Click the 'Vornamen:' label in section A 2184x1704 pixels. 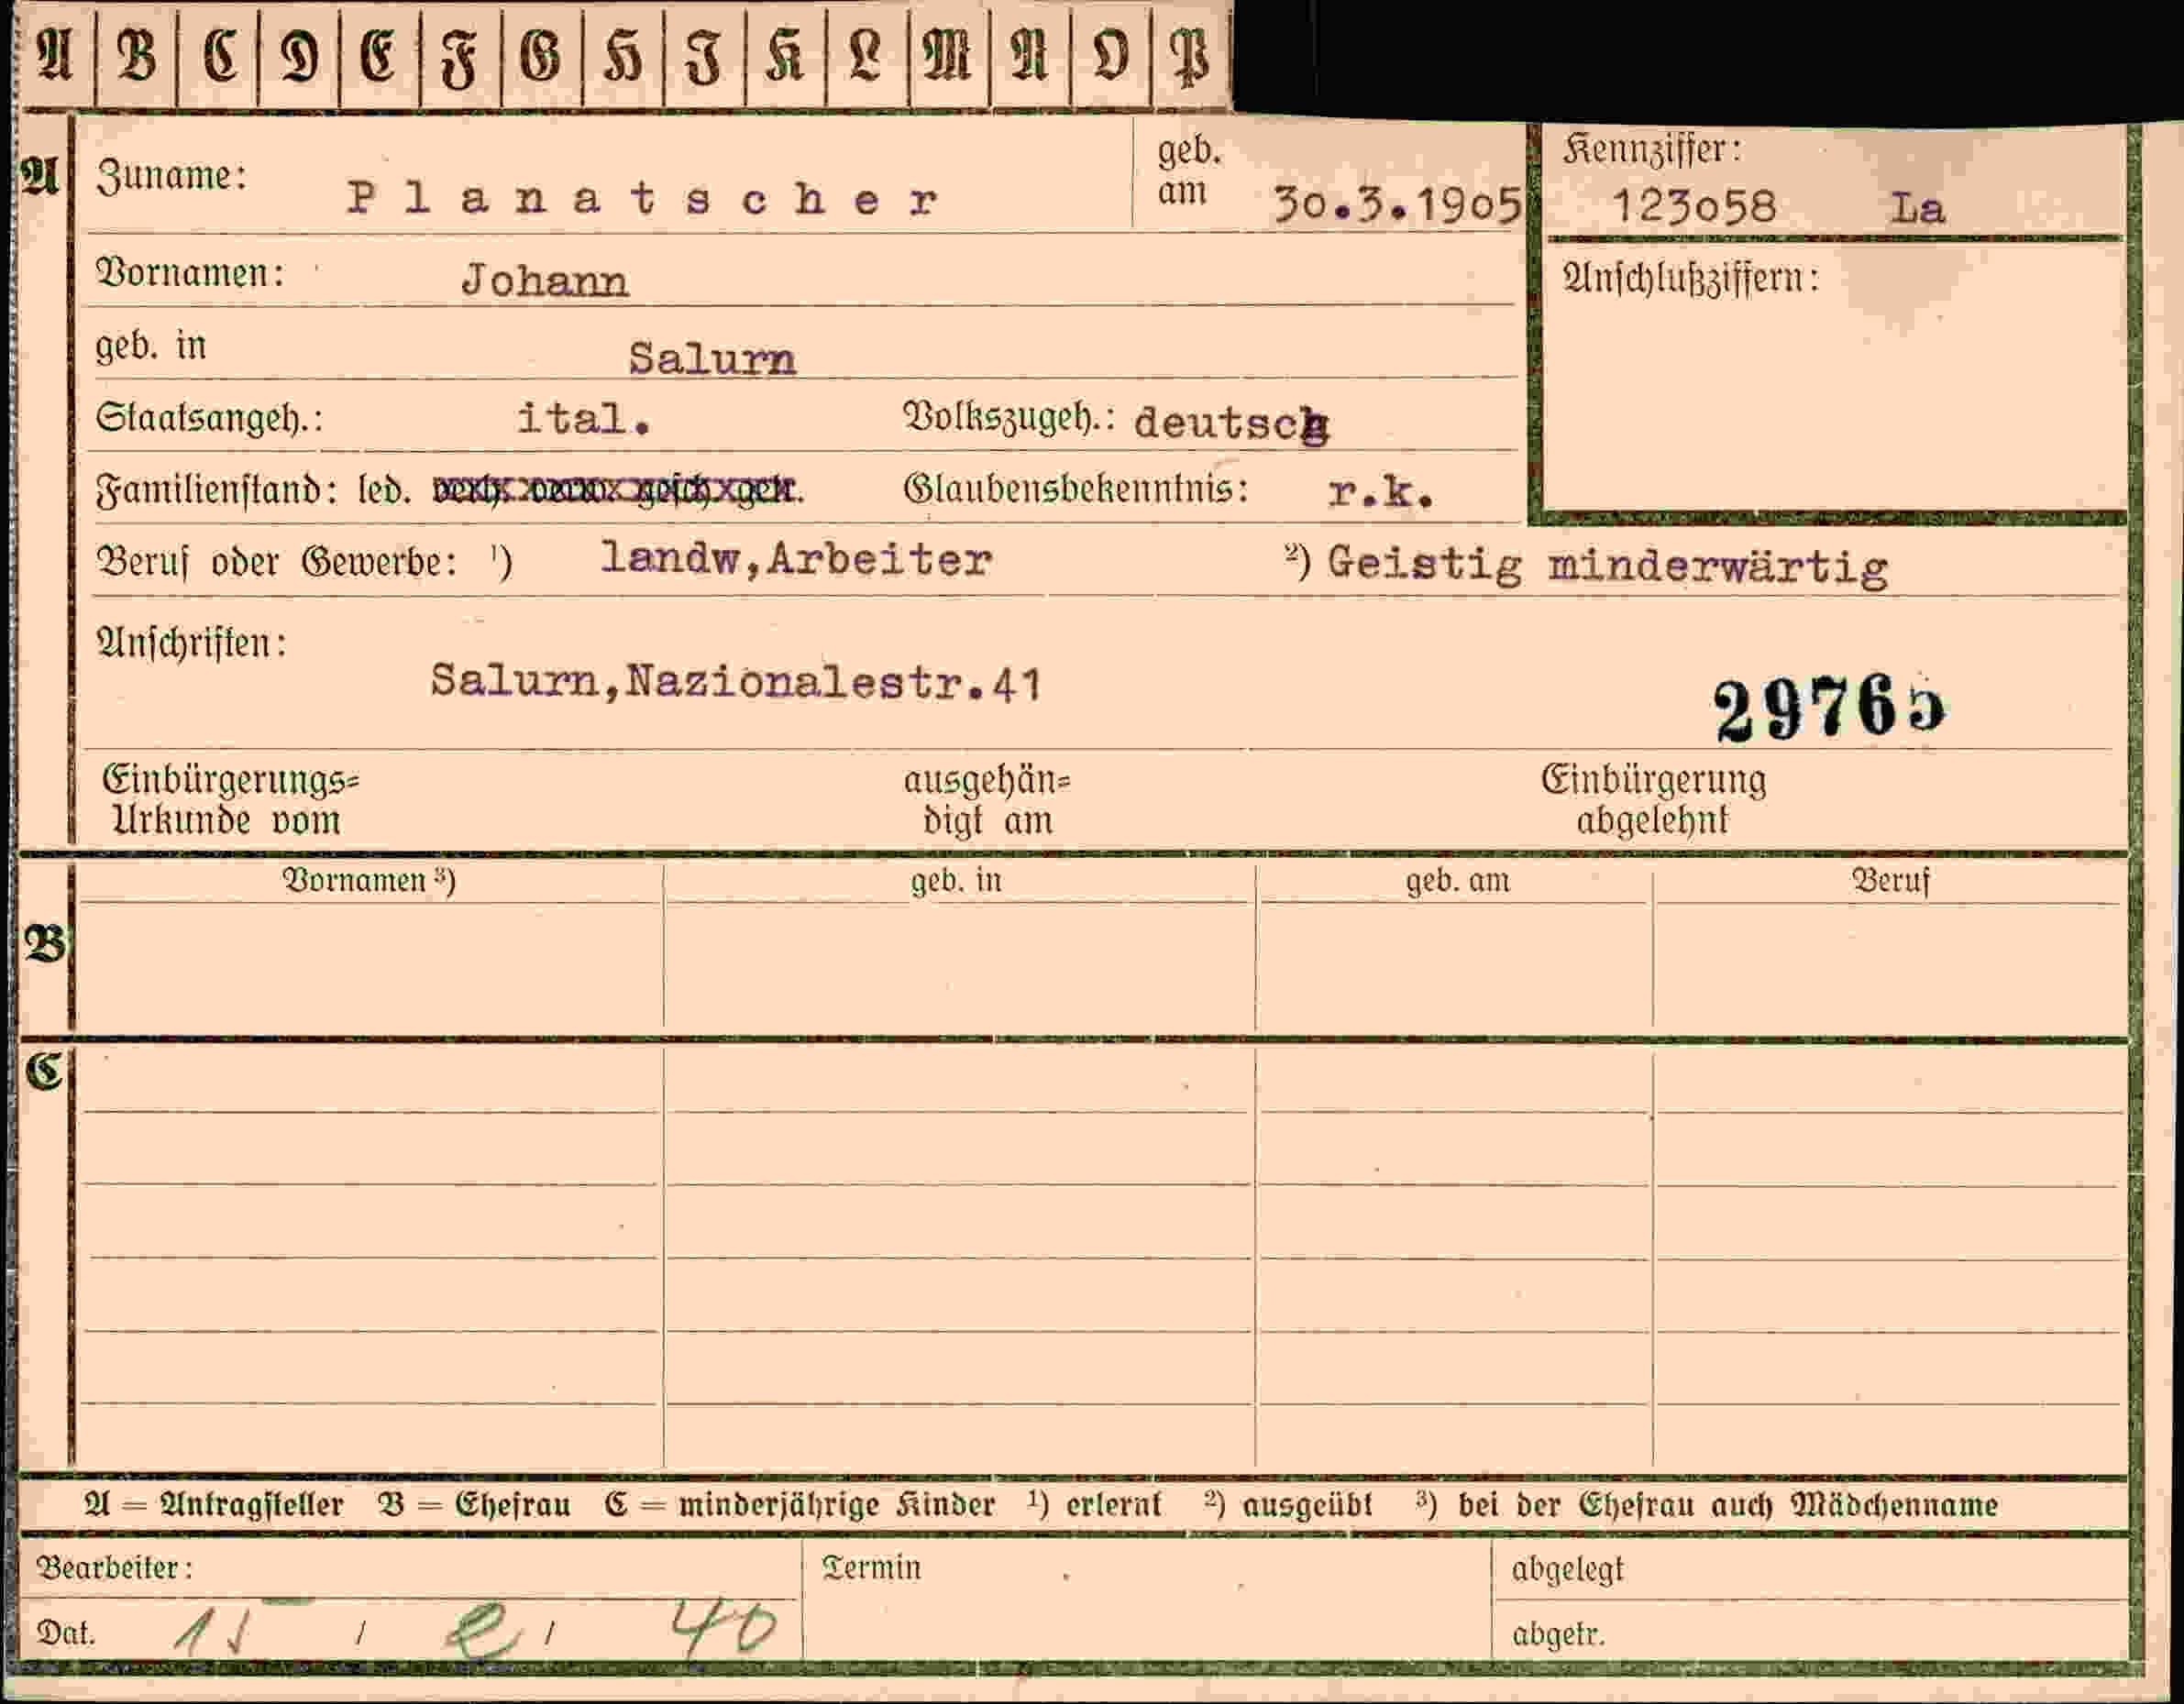pyautogui.click(x=190, y=272)
